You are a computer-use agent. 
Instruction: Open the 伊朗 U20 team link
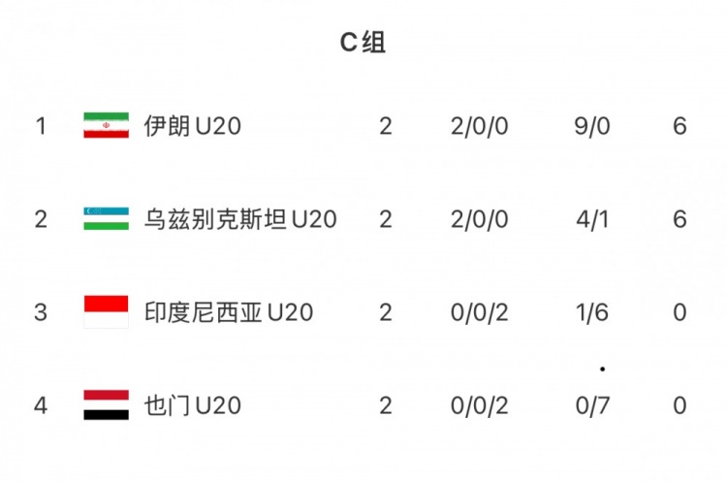pos(192,126)
